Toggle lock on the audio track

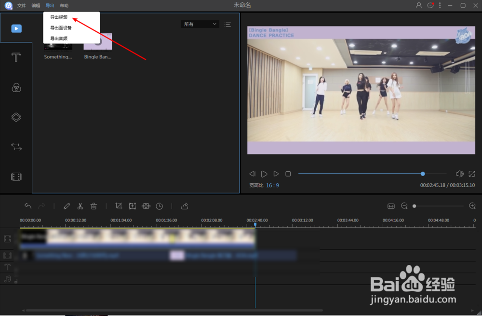[x=16, y=282]
